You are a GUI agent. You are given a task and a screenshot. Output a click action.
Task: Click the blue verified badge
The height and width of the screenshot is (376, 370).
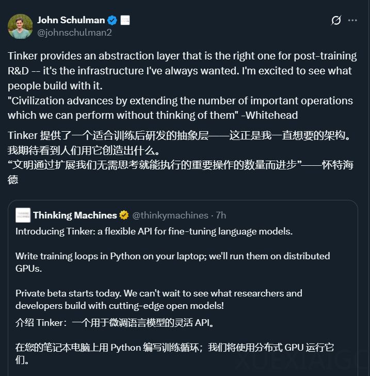(x=112, y=21)
